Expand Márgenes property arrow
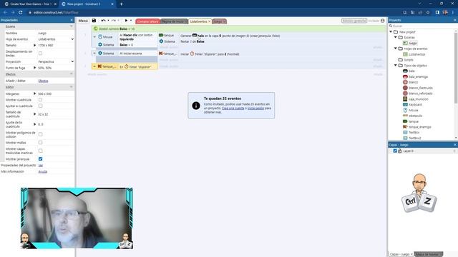Screen dimensions: 458x257 (x=35, y=94)
